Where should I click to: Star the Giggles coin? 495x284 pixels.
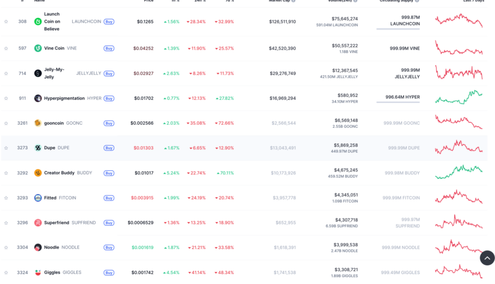click(x=6, y=272)
